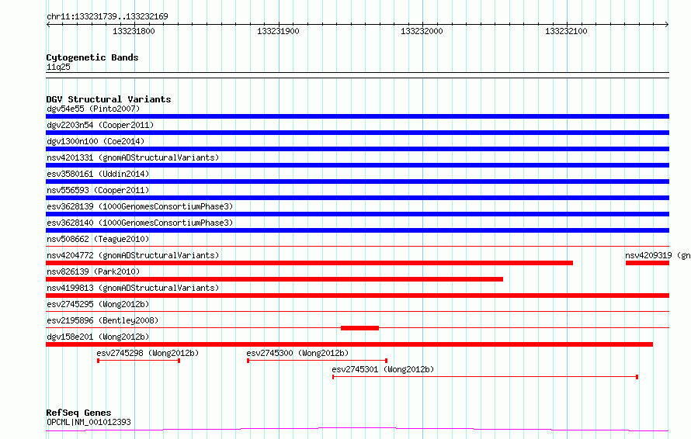
Task: Click the ruler's right arrow end
Action: pyautogui.click(x=667, y=24)
